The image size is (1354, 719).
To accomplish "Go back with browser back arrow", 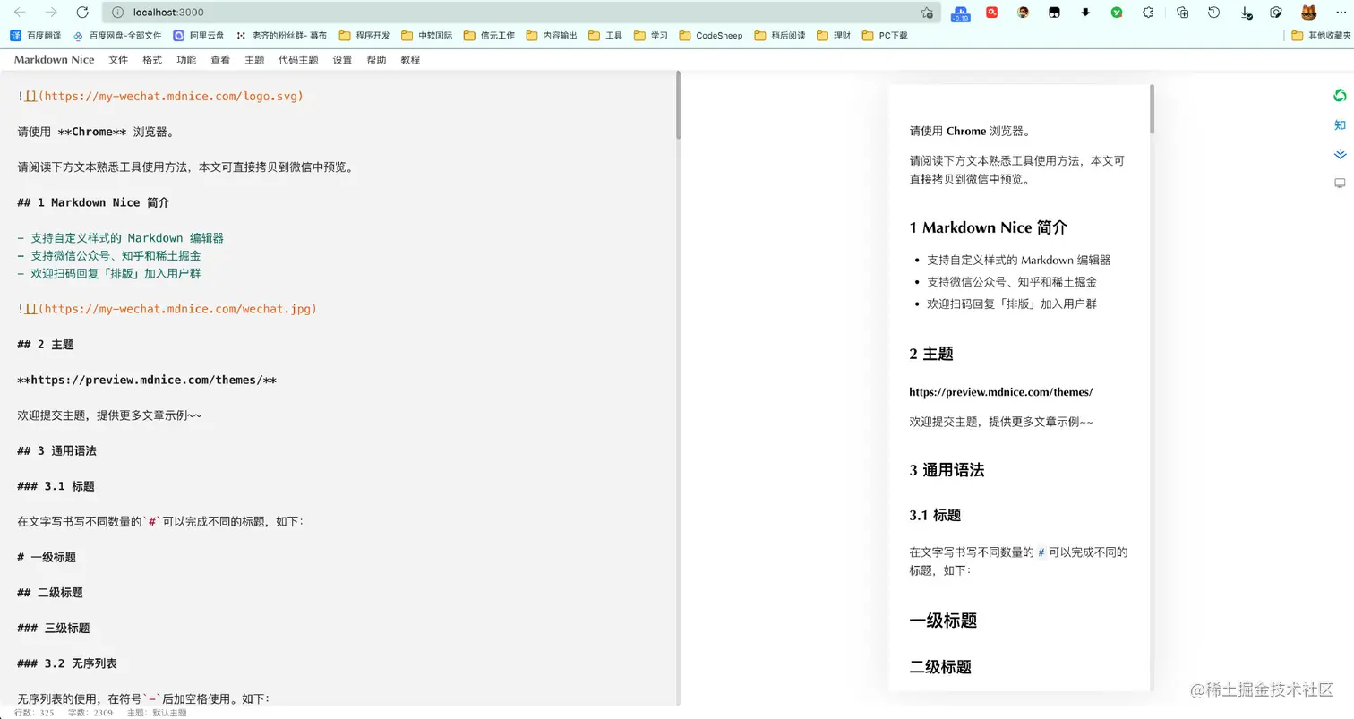I will (x=20, y=13).
